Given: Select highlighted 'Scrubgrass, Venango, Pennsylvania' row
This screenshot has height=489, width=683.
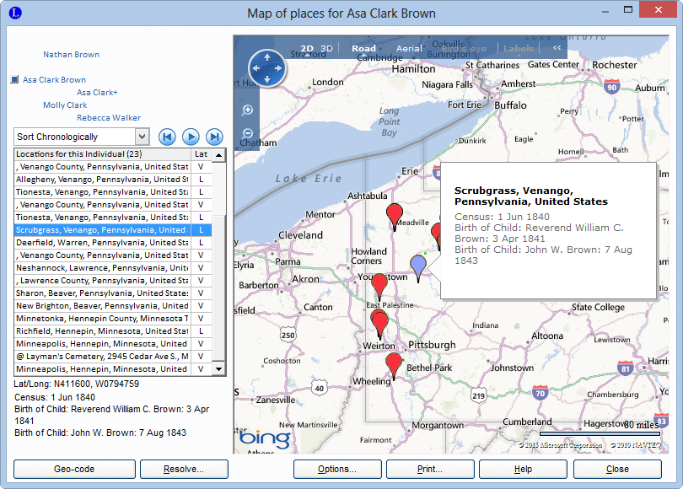Looking at the screenshot, I should point(113,230).
